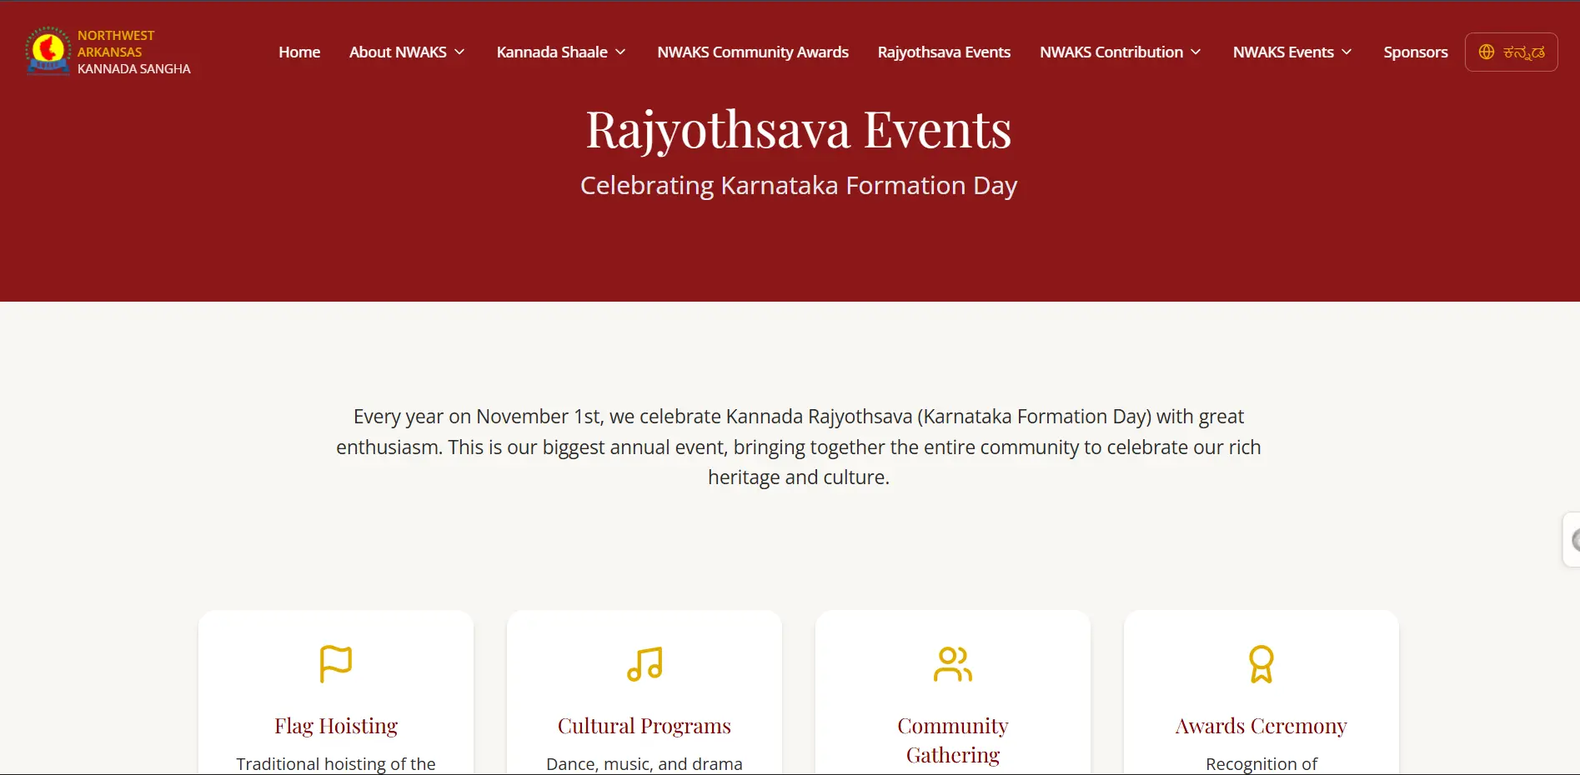Image resolution: width=1580 pixels, height=775 pixels.
Task: Click the flag icon on Flag Hoisting card
Action: point(335,662)
